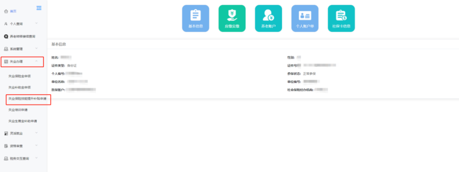Open the 养老转移接续查询 menu item

[23, 37]
